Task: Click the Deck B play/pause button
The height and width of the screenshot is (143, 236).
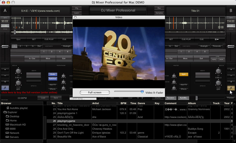Action: pyautogui.click(x=217, y=39)
